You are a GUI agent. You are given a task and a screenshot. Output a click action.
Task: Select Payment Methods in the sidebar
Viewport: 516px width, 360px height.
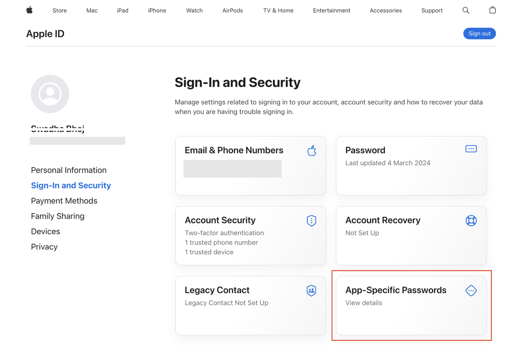[64, 201]
